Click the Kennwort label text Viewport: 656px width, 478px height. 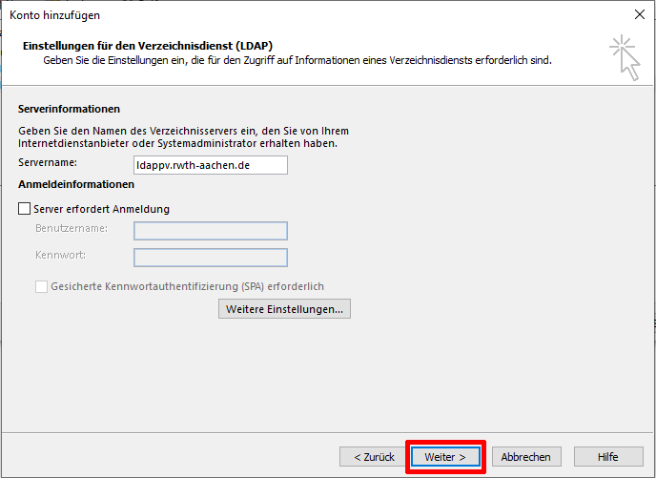pyautogui.click(x=59, y=256)
